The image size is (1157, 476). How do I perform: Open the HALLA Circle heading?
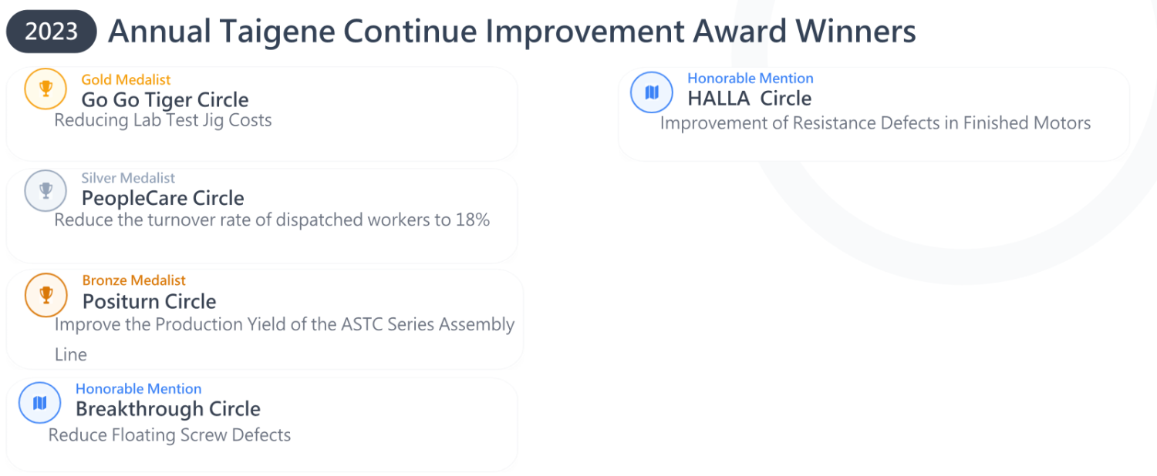pos(749,99)
